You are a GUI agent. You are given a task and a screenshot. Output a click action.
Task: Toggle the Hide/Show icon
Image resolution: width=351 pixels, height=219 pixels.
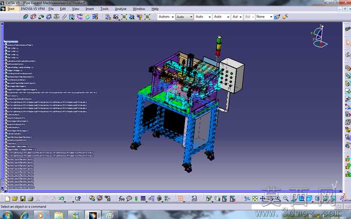[325, 198]
